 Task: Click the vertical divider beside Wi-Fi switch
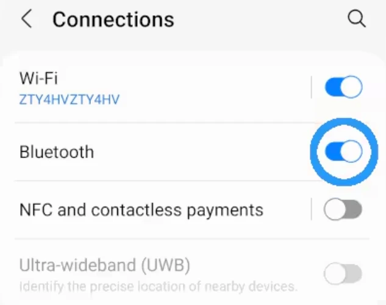point(312,87)
